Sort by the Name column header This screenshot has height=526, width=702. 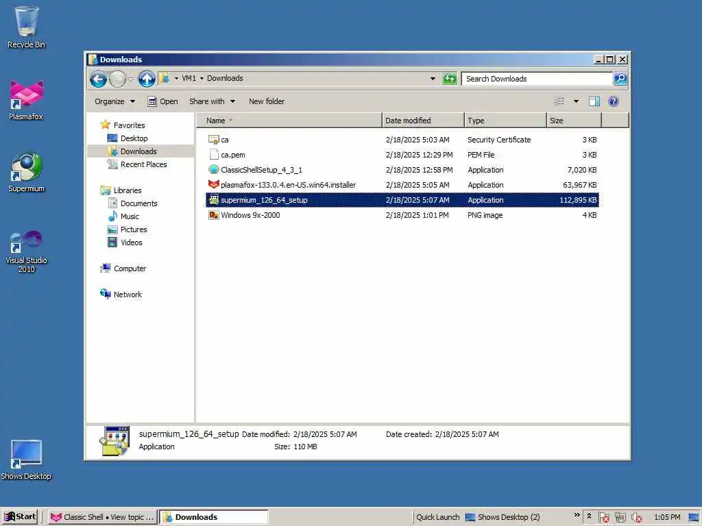289,121
